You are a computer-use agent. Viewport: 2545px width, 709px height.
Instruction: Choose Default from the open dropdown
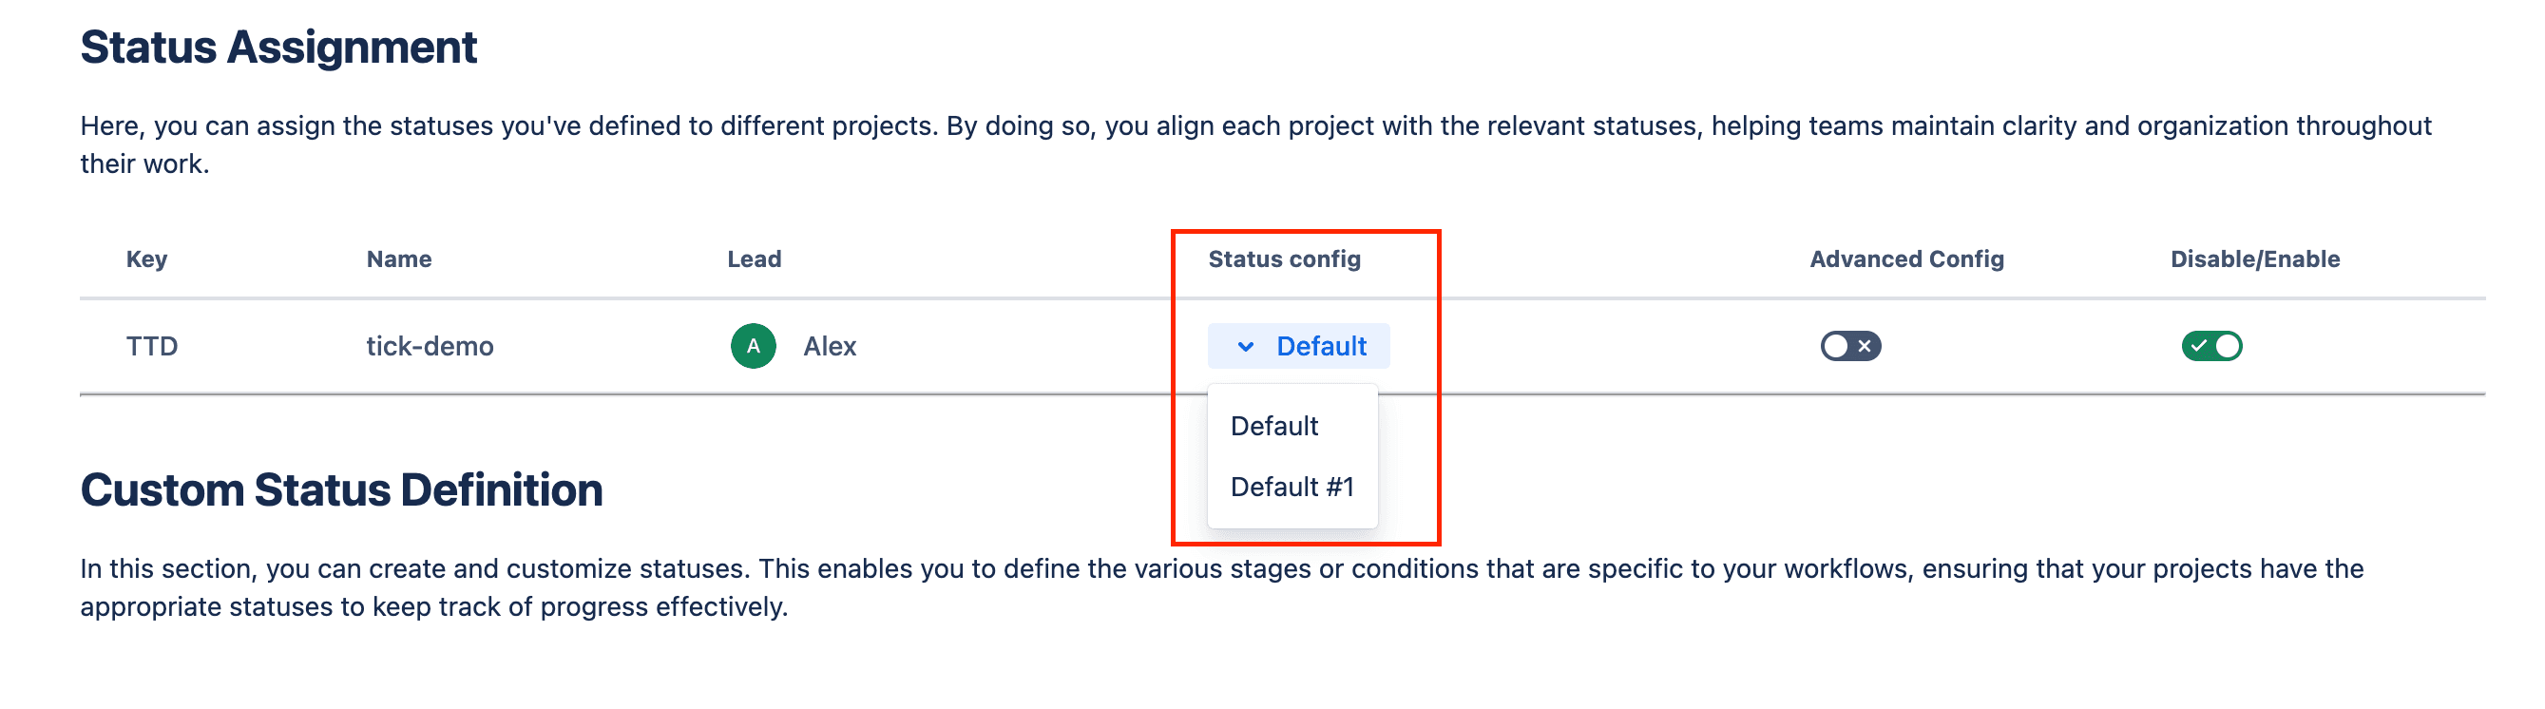coord(1273,426)
